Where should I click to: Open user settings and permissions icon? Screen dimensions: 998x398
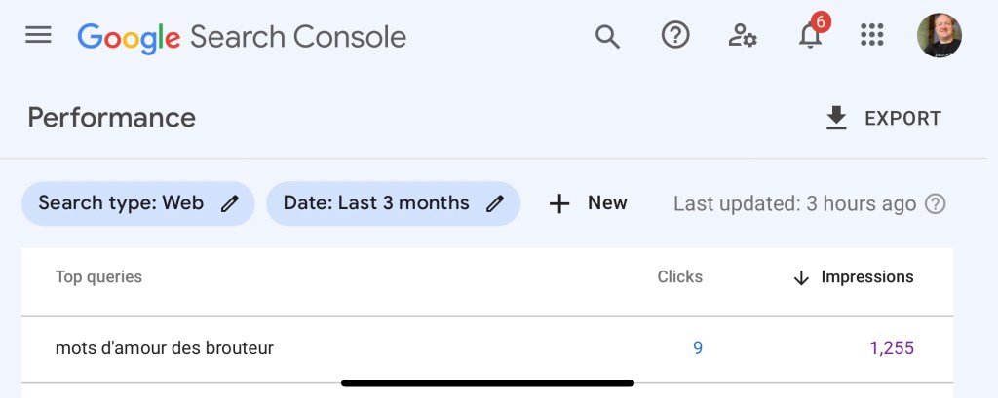pyautogui.click(x=743, y=36)
